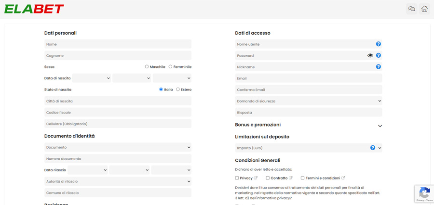Open the reCAPTCHA Terms link
This screenshot has width=434, height=205.
click(429, 200)
